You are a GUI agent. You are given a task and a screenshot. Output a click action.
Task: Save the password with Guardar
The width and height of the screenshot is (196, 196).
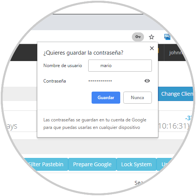(106, 98)
